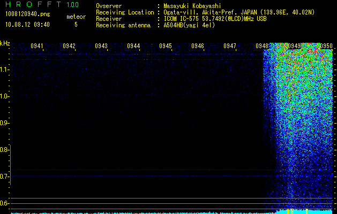The image size is (337, 214).
Task: Click the 0948 time marker
Action: (x=262, y=46)
